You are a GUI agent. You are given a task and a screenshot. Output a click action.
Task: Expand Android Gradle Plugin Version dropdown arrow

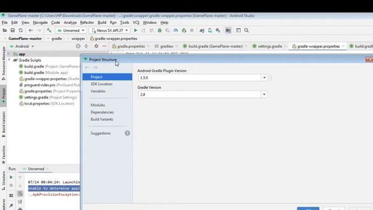coord(264,78)
